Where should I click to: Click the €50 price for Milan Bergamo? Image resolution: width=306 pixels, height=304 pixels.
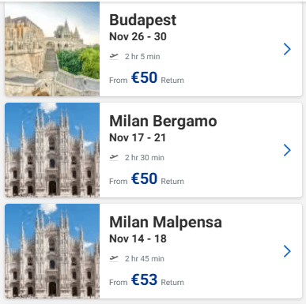[144, 178]
